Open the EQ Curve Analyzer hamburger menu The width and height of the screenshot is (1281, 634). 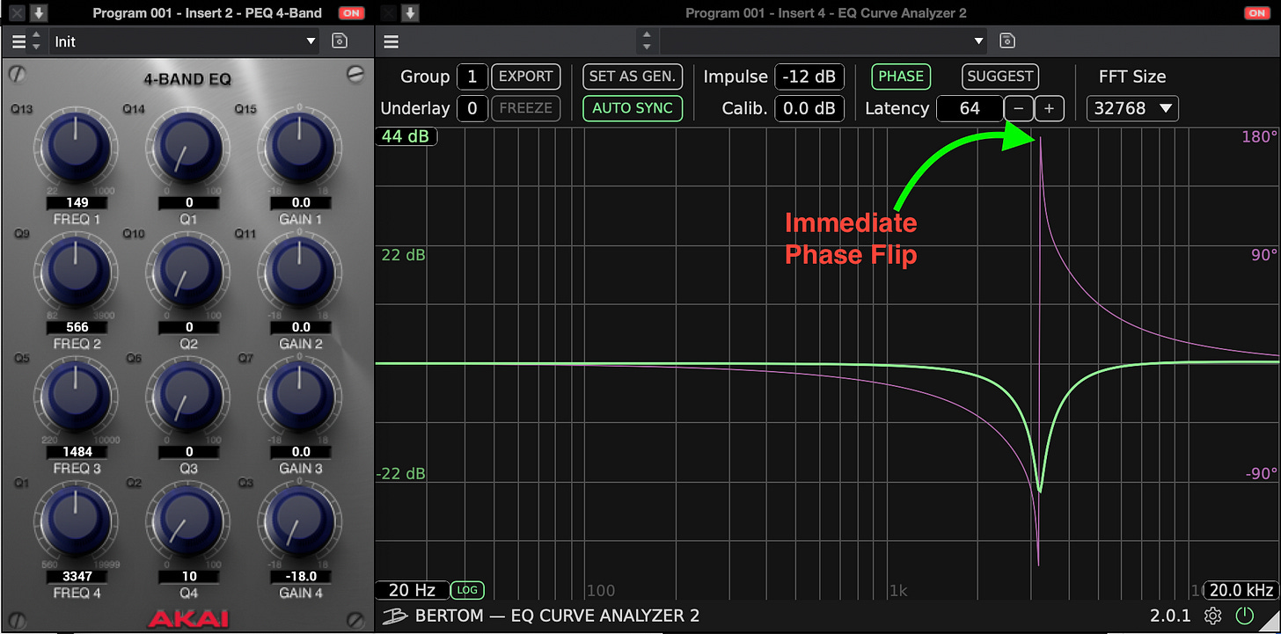pyautogui.click(x=392, y=41)
